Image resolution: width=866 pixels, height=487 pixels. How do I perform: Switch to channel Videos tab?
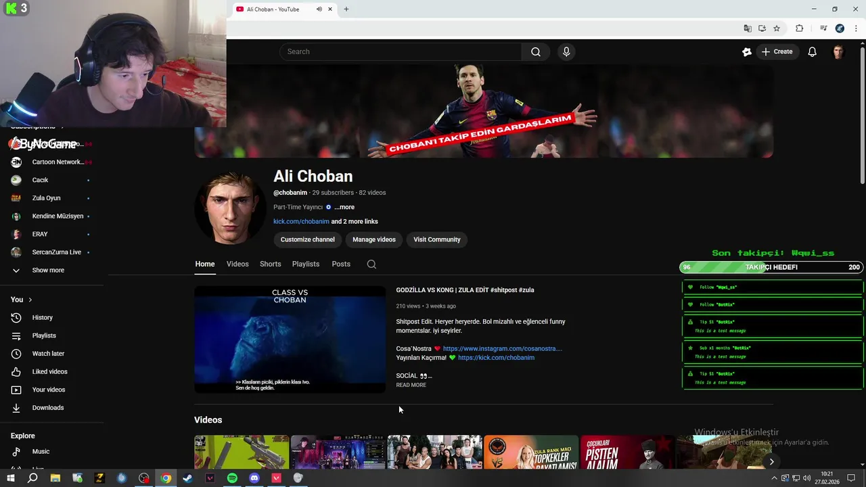tap(237, 264)
